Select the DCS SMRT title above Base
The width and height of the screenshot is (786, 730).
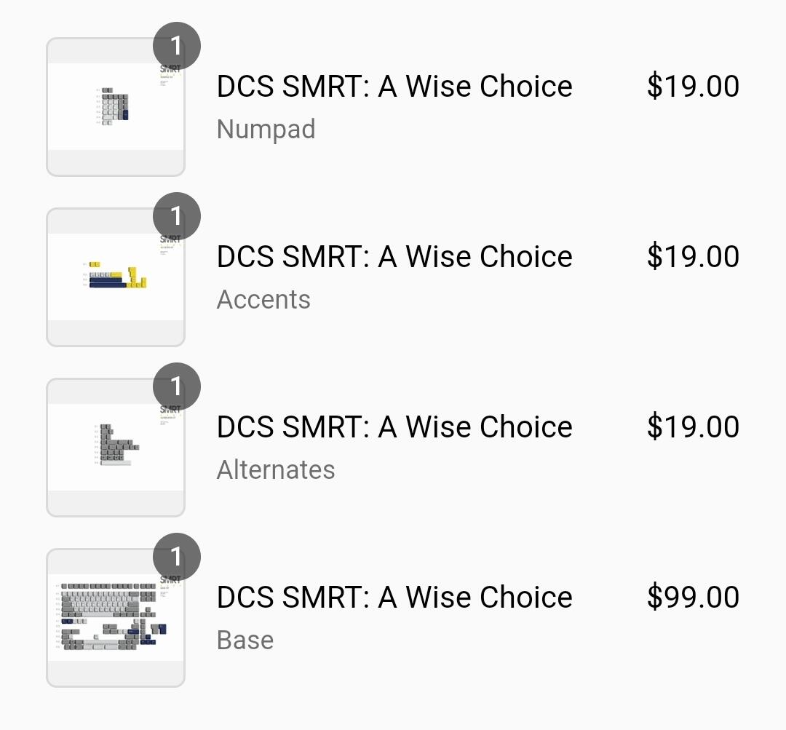(x=394, y=598)
